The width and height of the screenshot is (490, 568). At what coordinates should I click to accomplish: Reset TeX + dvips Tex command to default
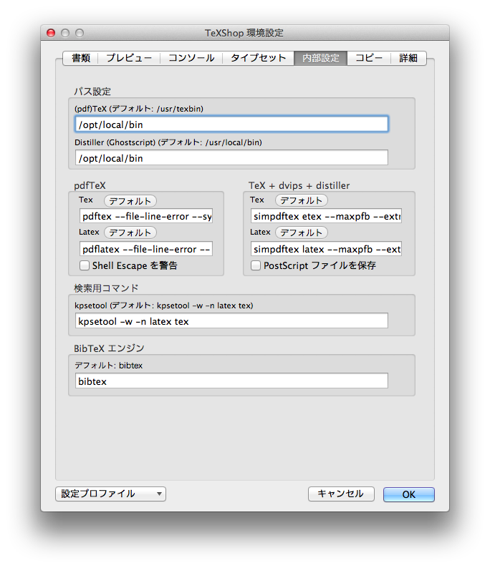302,201
